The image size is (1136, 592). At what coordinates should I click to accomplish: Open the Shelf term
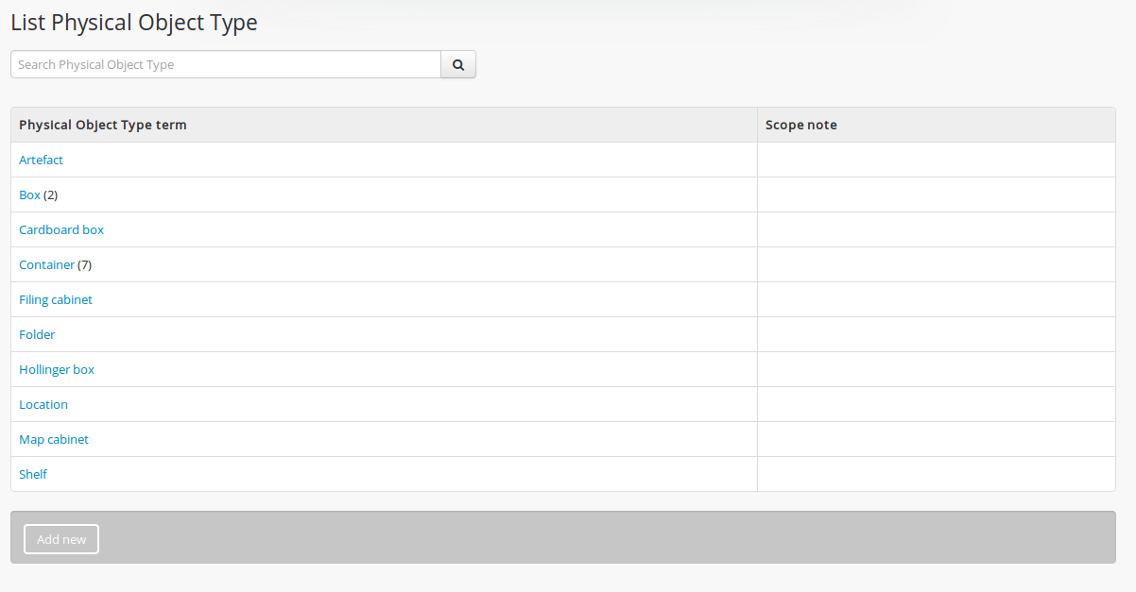(33, 475)
